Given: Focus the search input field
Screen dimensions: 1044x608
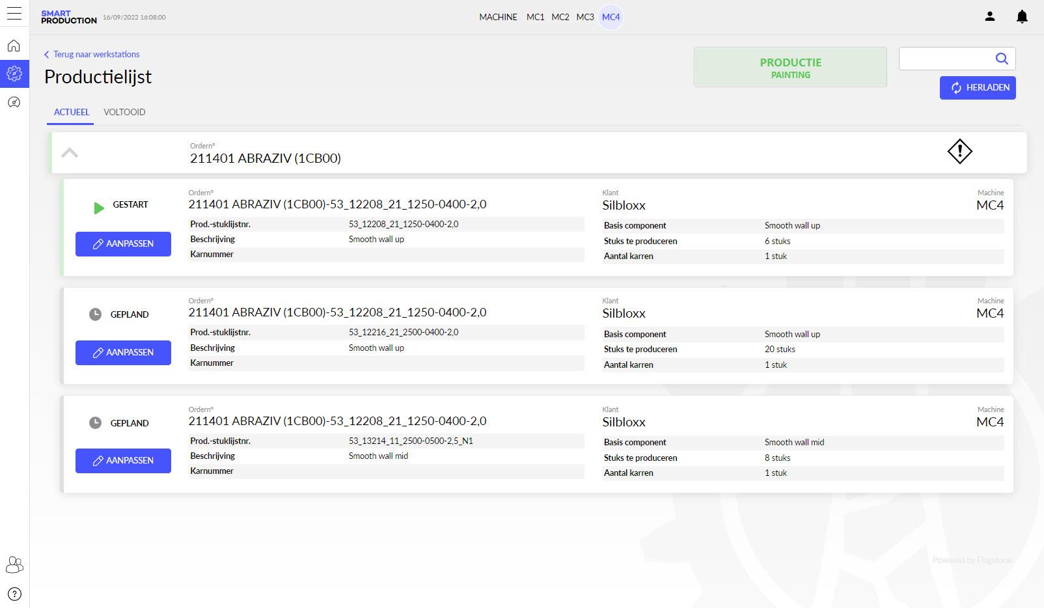Looking at the screenshot, I should point(947,59).
